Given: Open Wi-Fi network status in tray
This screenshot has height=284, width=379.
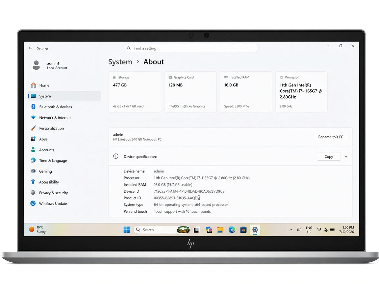Looking at the screenshot, I should coord(319,230).
